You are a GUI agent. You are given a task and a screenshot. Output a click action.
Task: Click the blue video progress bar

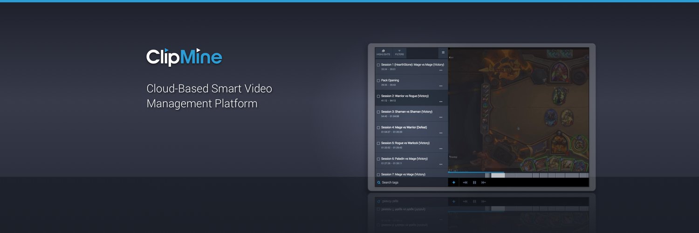tap(476, 172)
